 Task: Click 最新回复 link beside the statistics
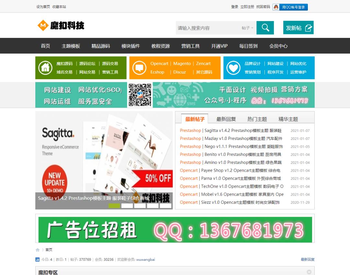pos(308,259)
